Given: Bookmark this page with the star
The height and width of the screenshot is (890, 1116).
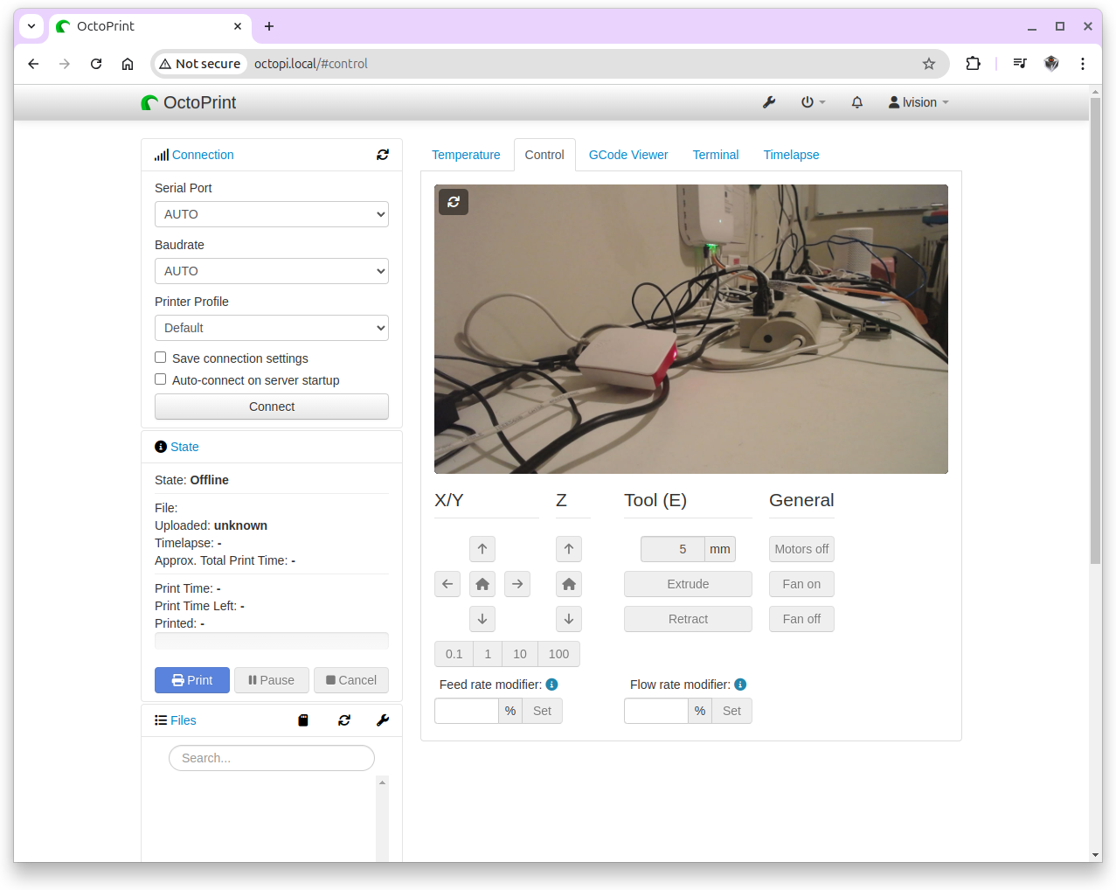Looking at the screenshot, I should [929, 64].
